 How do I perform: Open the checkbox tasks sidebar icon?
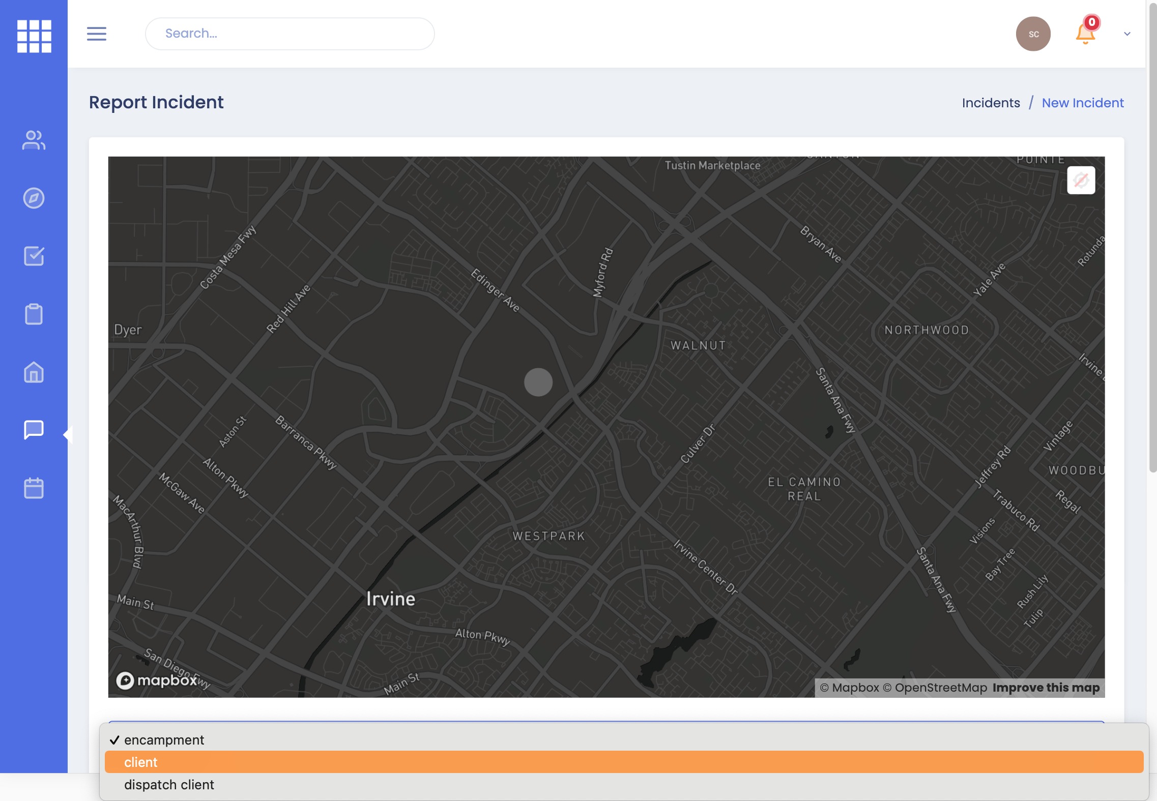tap(34, 256)
